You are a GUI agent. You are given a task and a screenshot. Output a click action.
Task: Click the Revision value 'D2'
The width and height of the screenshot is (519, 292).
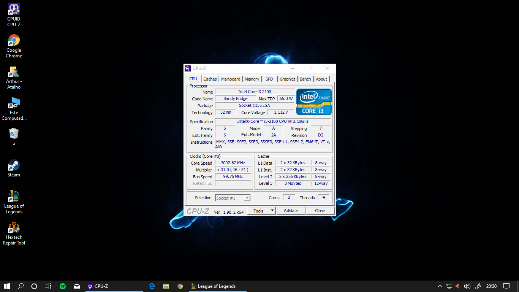point(321,135)
